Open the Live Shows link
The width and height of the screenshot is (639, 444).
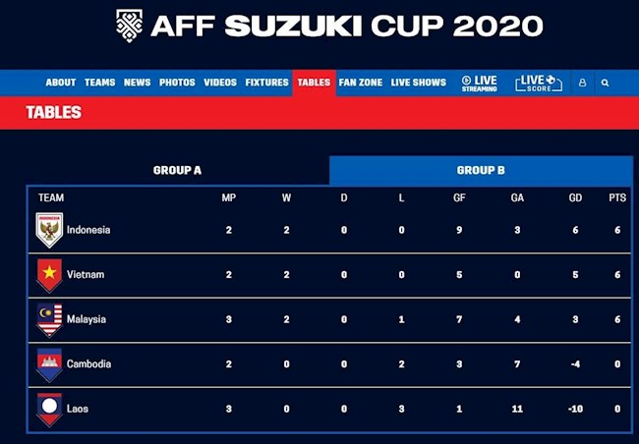[419, 83]
